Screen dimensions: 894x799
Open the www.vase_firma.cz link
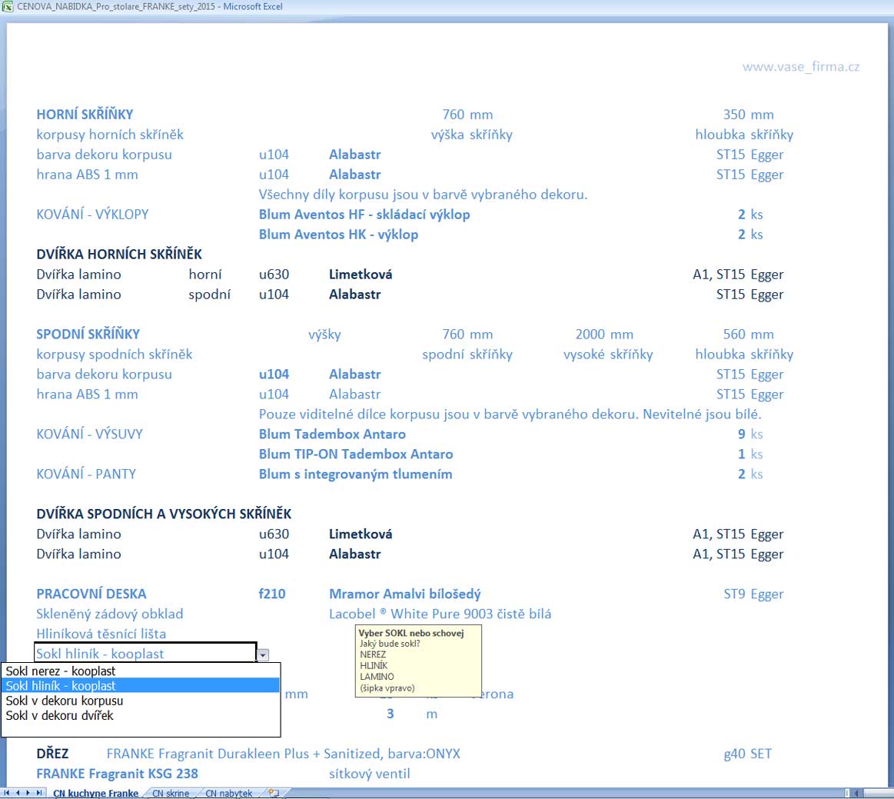click(x=801, y=67)
